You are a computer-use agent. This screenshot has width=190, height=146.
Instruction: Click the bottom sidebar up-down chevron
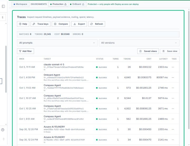4,139
